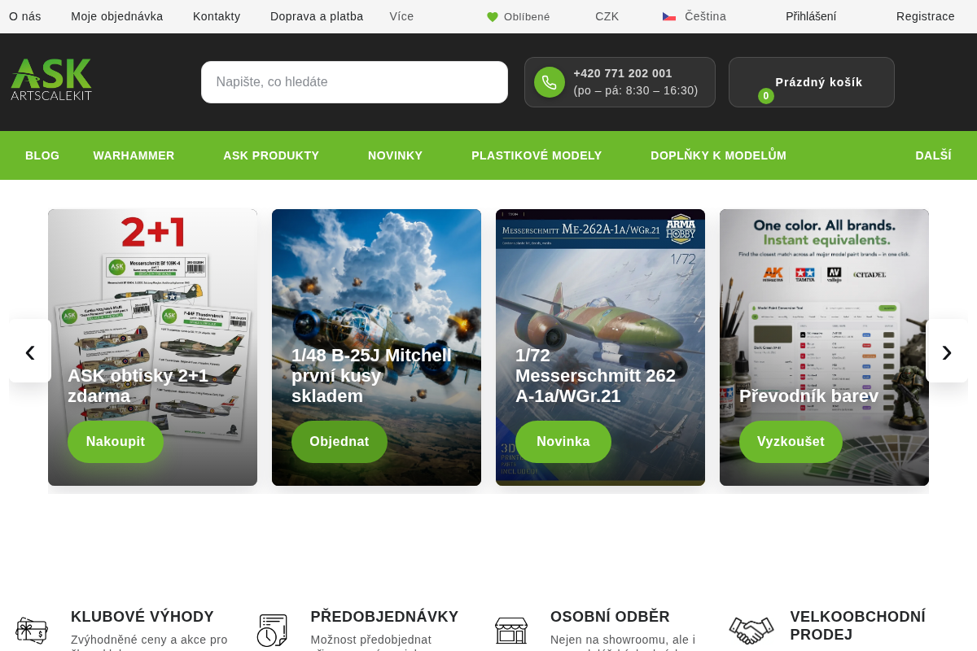Screen dimensions: 977x651
Task: Click the Vyzkoušet button
Action: (x=791, y=442)
